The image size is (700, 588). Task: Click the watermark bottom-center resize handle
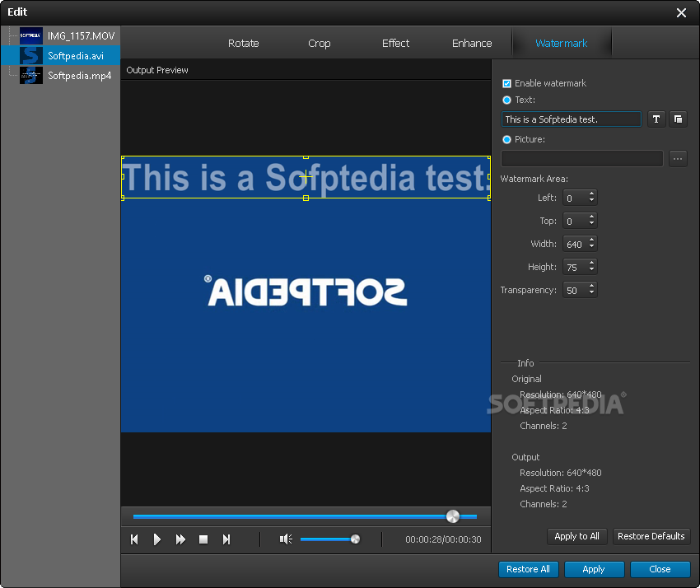(306, 198)
